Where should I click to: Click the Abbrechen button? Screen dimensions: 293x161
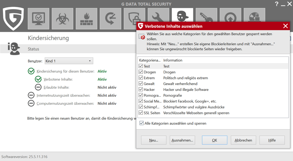[x=243, y=140]
